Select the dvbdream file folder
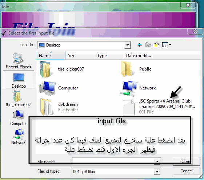Image resolution: width=204 pixels, height=180 pixels. coord(59,107)
